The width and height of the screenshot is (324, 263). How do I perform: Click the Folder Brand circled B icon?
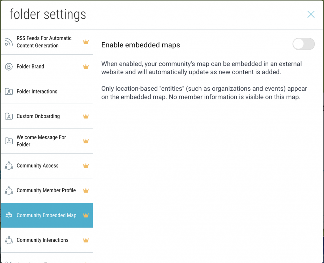pyautogui.click(x=9, y=67)
